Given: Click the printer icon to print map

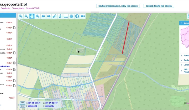Looking at the screenshot, I should (x=71, y=16).
